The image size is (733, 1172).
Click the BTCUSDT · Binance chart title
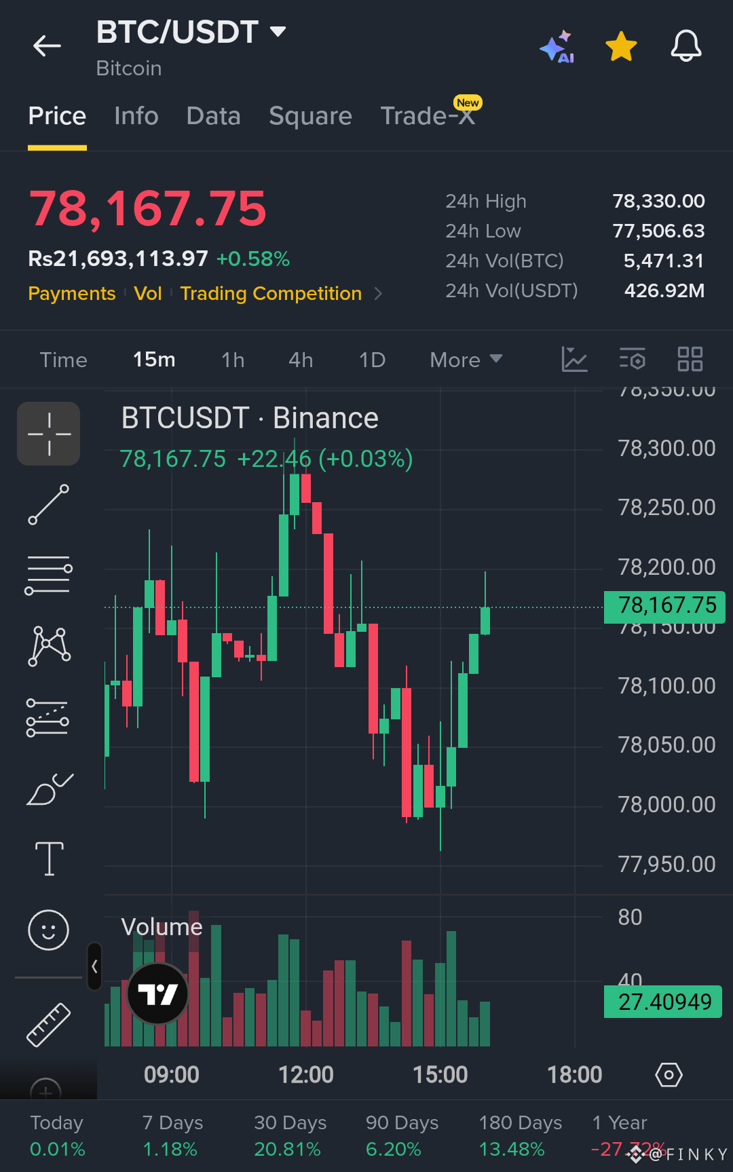click(x=250, y=418)
